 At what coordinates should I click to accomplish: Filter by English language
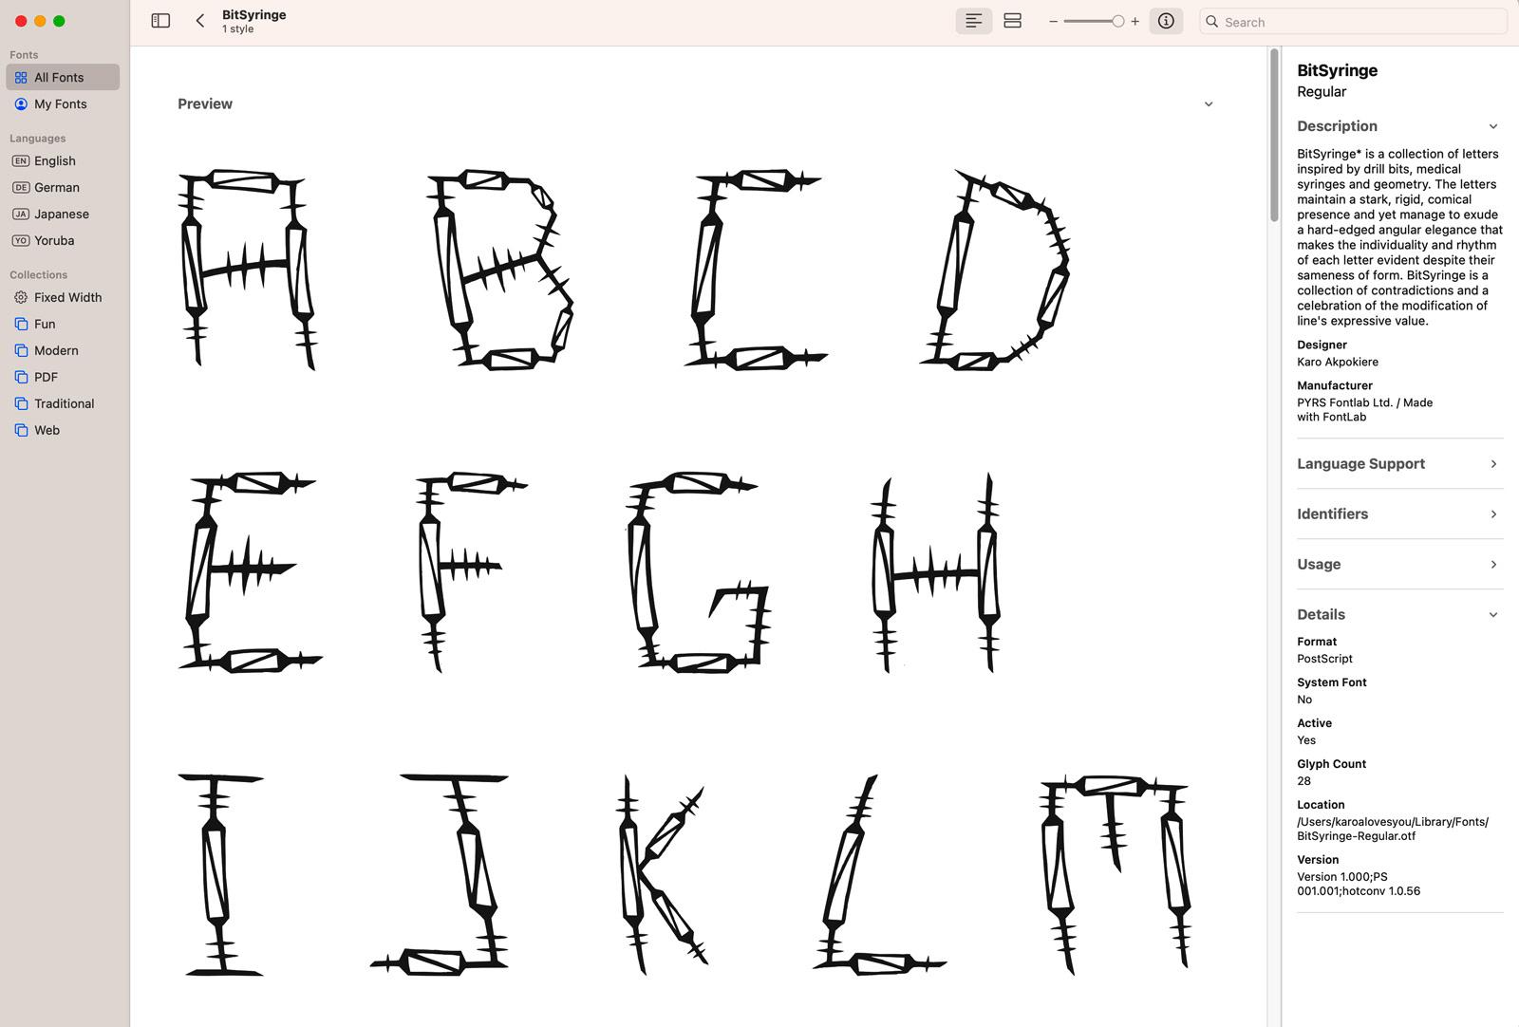[x=63, y=160]
